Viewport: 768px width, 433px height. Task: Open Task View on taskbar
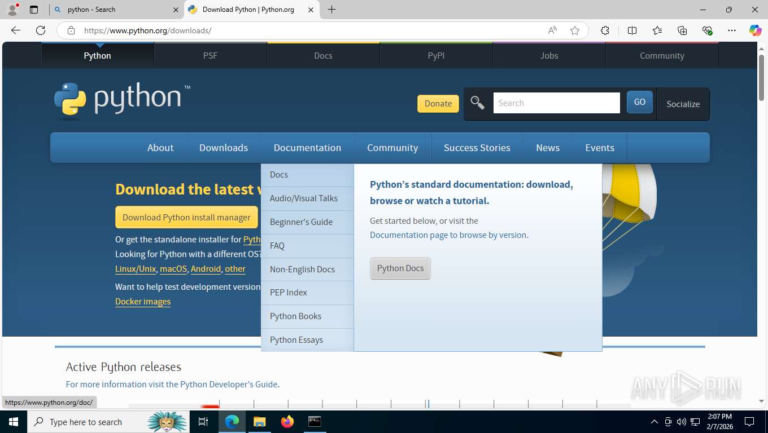coord(203,422)
